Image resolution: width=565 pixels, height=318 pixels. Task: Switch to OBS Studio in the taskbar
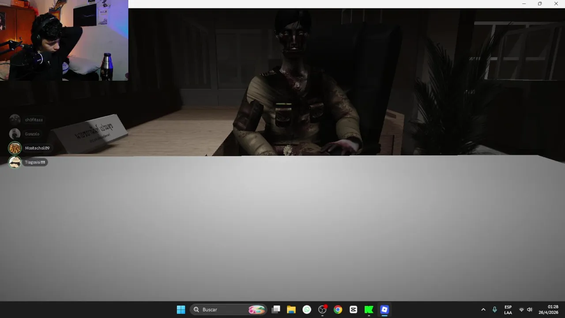coord(323,310)
